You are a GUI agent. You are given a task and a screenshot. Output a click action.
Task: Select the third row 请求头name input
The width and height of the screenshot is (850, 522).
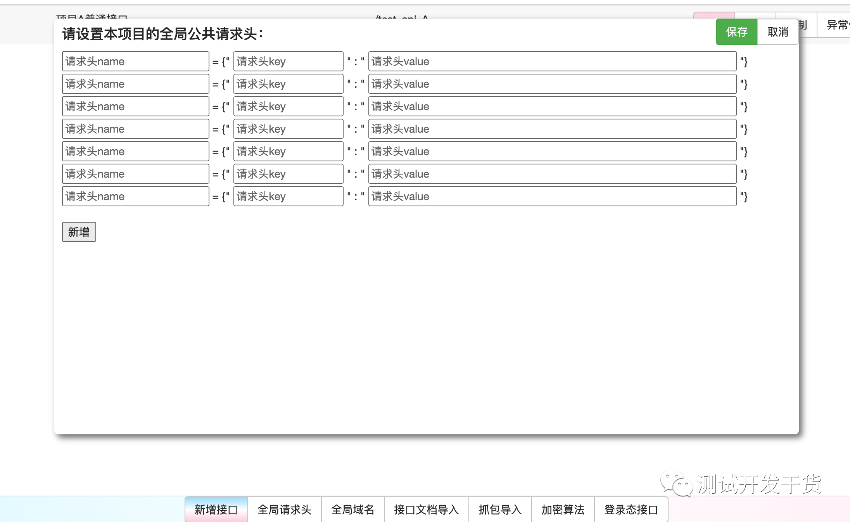click(x=136, y=106)
